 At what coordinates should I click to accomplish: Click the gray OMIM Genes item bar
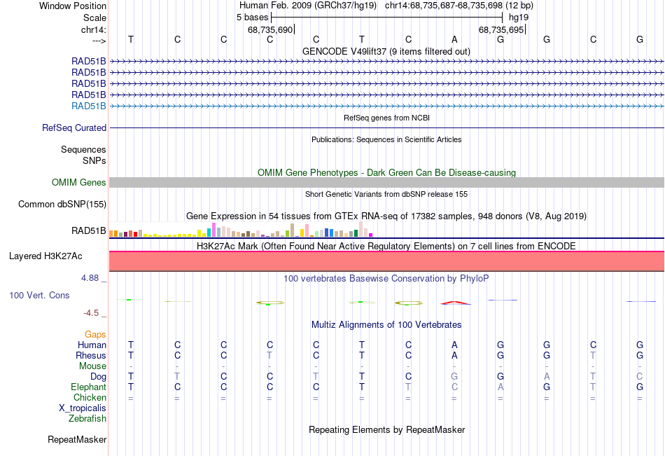click(386, 183)
